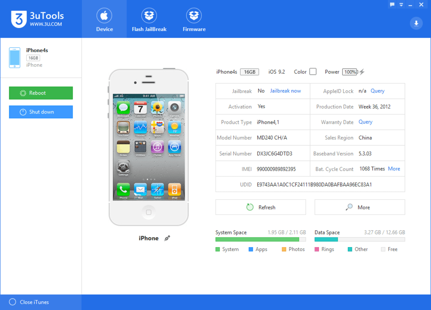431x310 pixels.
Task: Click the spinner icon on Reboot
Action: coord(23,93)
